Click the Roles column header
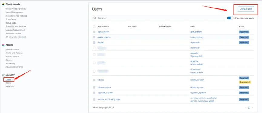Image resolution: width=262 pixels, height=113 pixels. [192, 27]
